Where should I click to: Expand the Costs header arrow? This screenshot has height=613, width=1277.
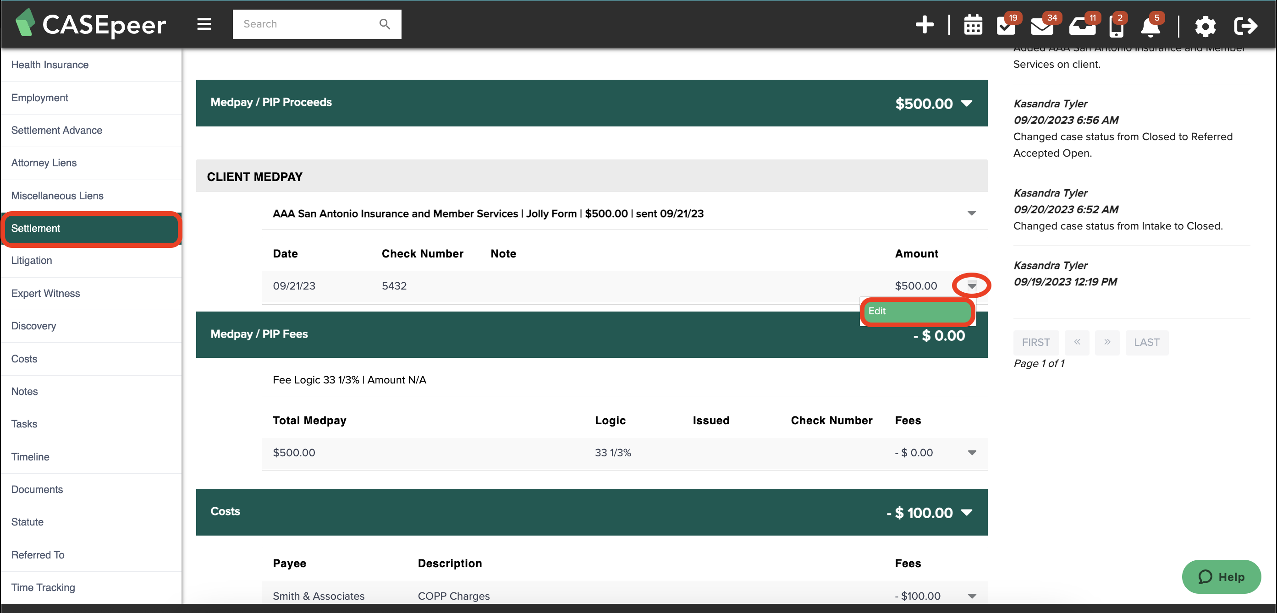(966, 512)
